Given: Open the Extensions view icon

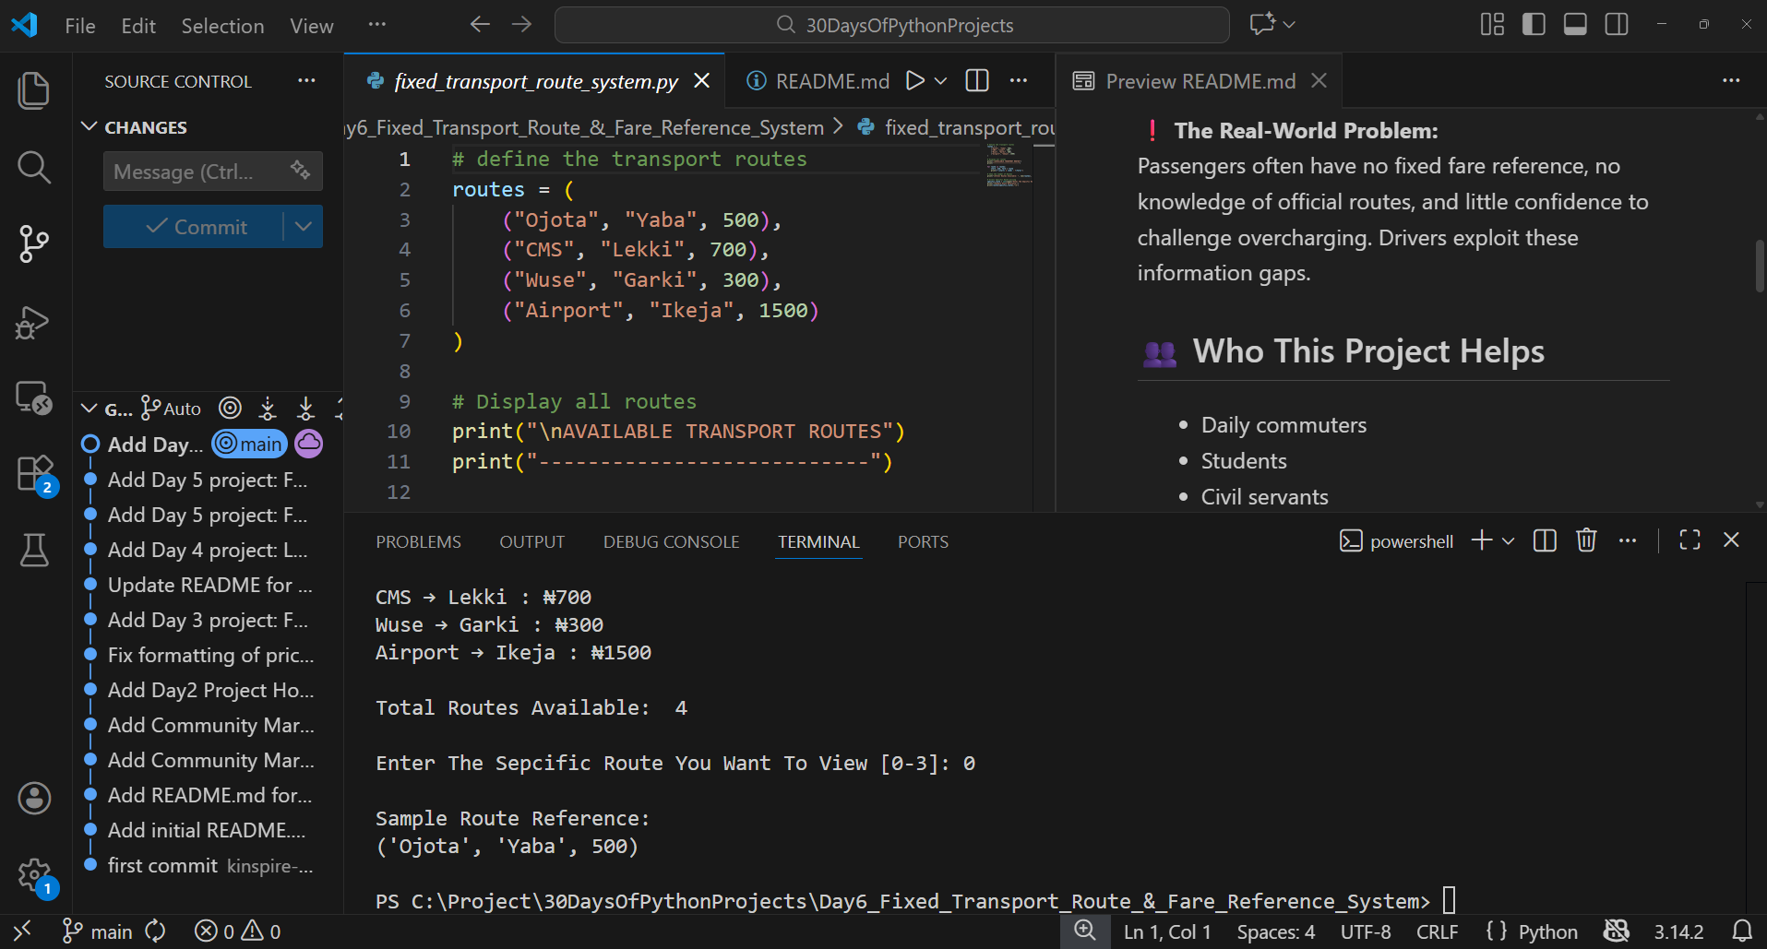Looking at the screenshot, I should pos(34,474).
